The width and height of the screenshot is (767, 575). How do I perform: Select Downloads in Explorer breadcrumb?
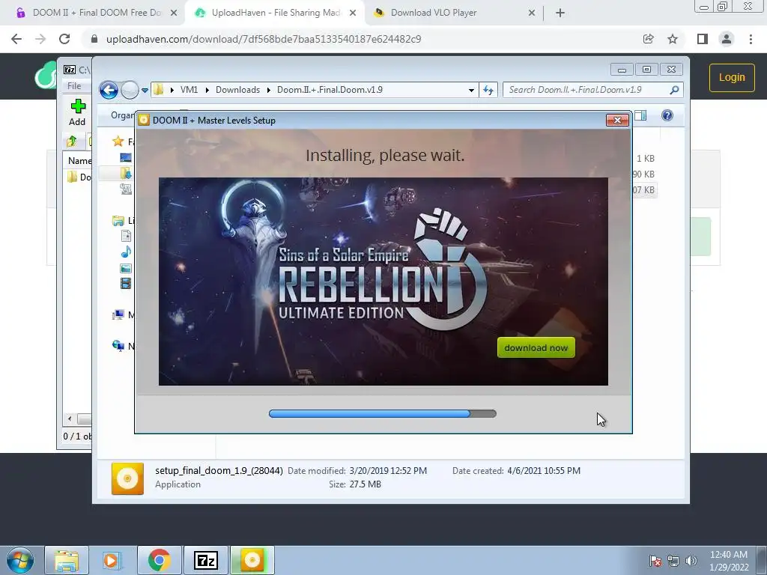coord(237,90)
